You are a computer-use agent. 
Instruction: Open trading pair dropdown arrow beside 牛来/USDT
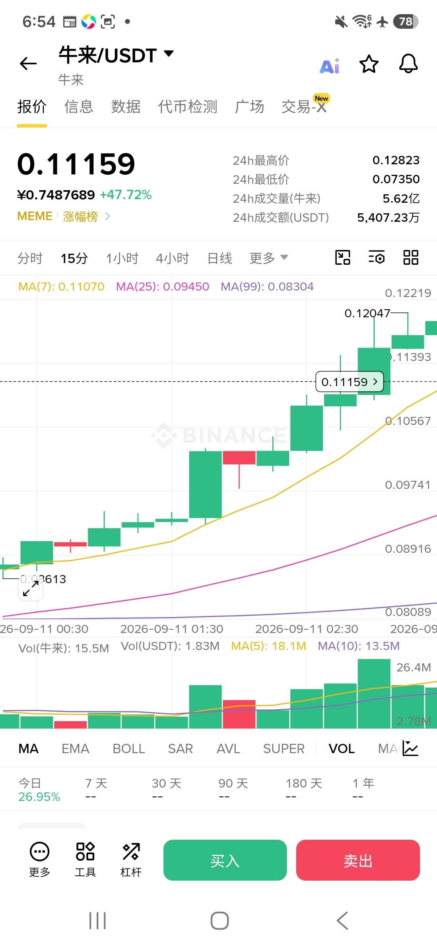(169, 53)
